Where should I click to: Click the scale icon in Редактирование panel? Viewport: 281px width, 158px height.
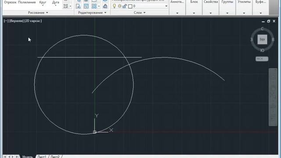tap(86, 6)
